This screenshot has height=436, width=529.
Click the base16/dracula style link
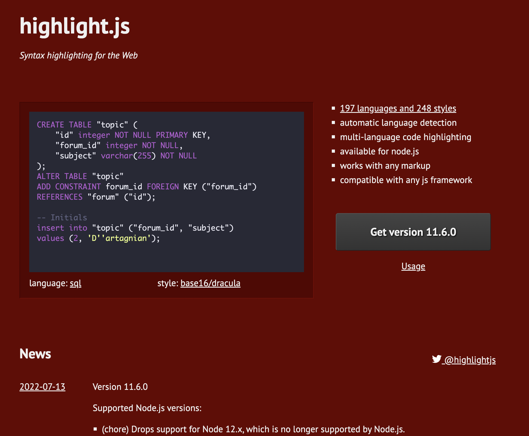[210, 283]
